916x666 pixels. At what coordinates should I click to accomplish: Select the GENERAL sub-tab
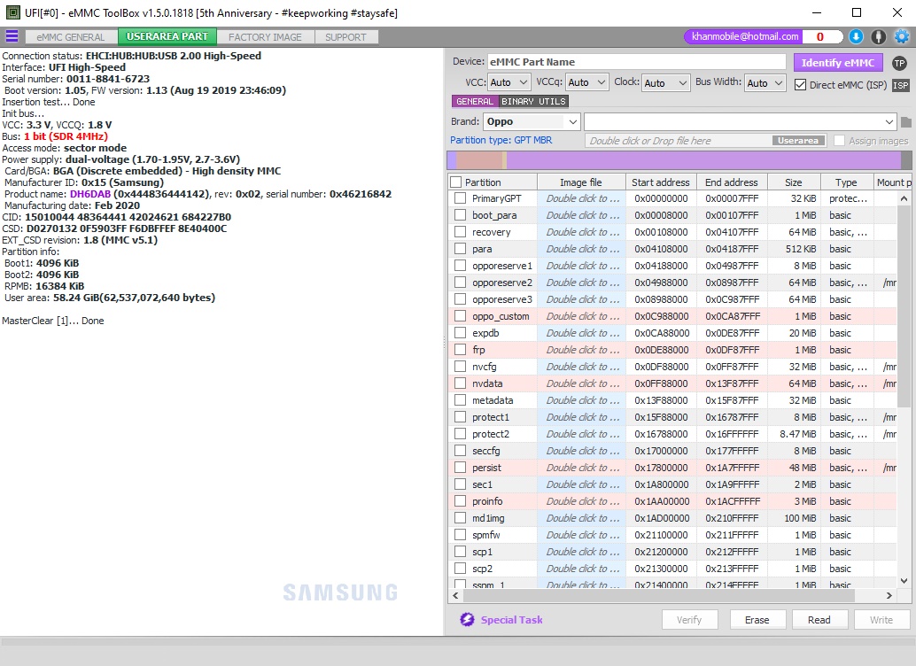(475, 101)
